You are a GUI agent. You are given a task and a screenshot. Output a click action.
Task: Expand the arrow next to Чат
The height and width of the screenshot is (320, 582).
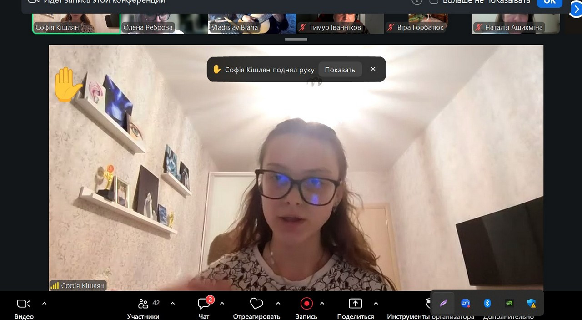222,303
